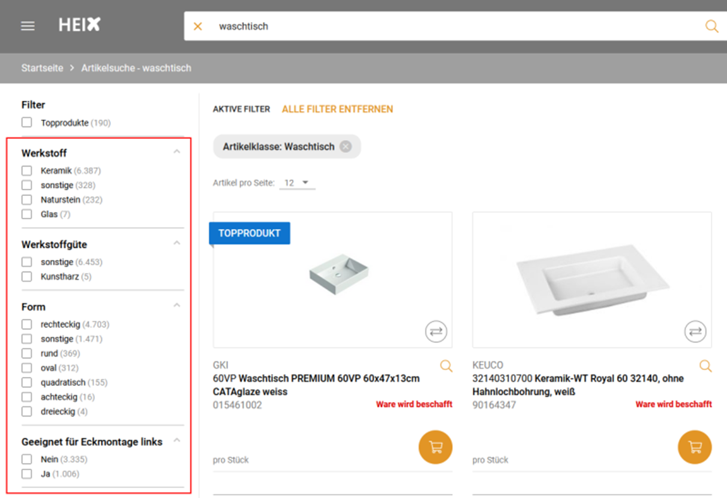
Task: Add GKI Waschtisch PREMIUM to cart
Action: point(435,447)
